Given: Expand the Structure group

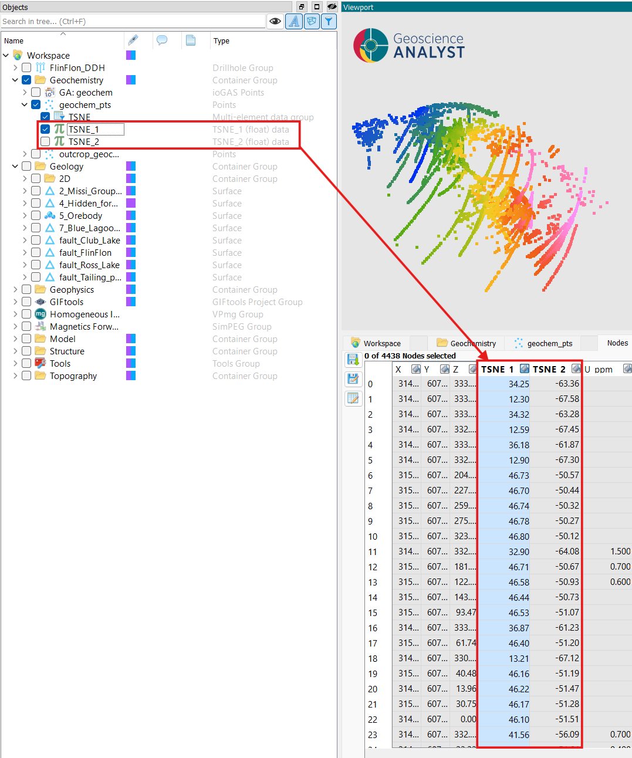Looking at the screenshot, I should point(15,351).
